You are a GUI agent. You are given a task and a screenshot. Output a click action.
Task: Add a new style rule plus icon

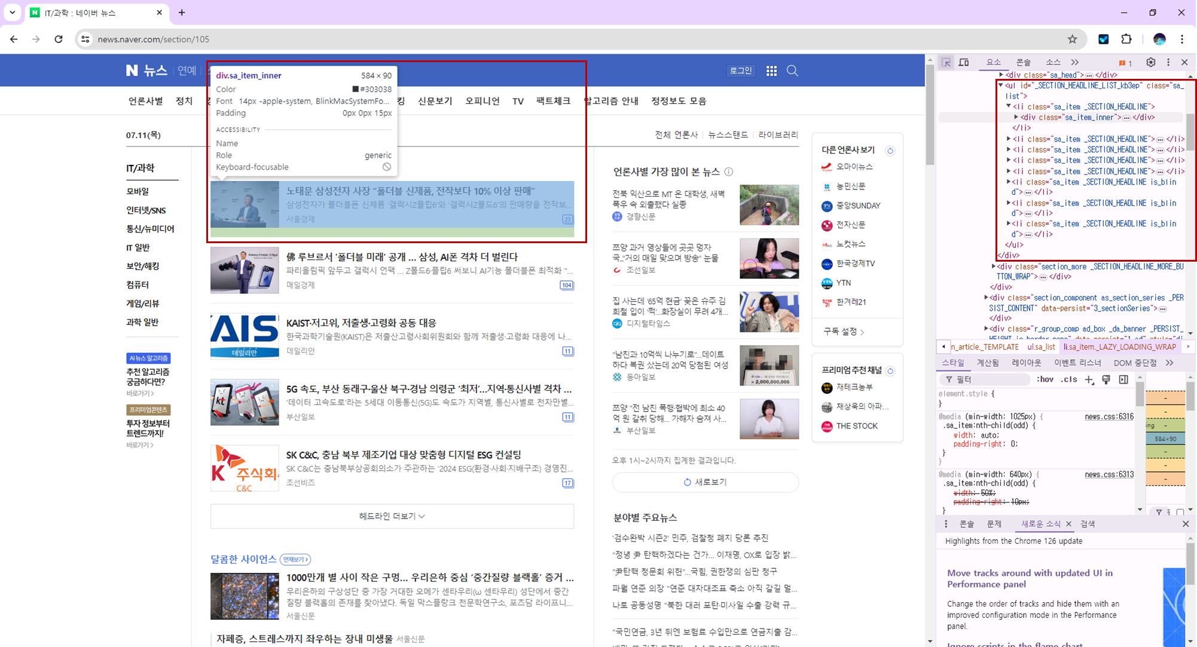1089,379
